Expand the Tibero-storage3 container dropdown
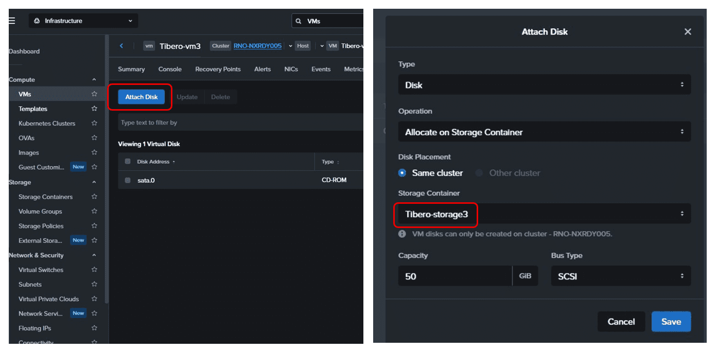This screenshot has width=717, height=351. [545, 214]
